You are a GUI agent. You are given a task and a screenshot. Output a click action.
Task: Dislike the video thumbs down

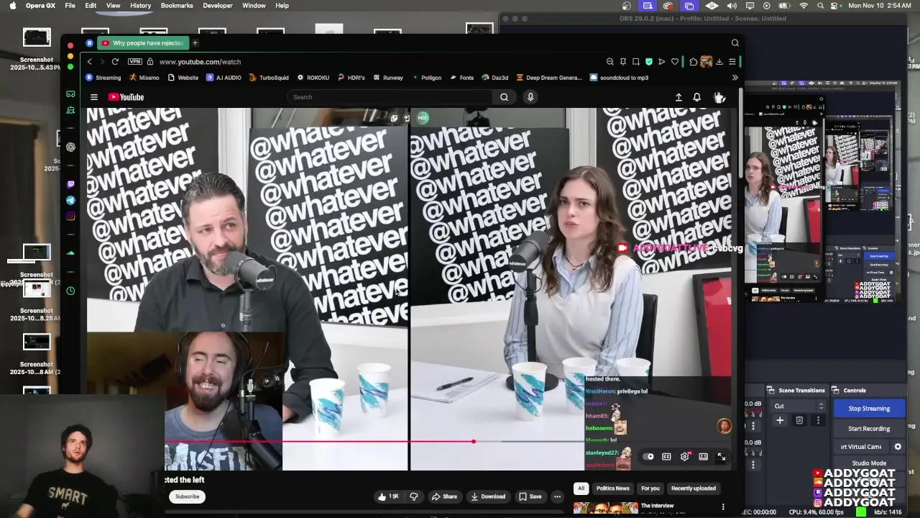414,496
